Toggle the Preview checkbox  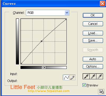coord(84,85)
